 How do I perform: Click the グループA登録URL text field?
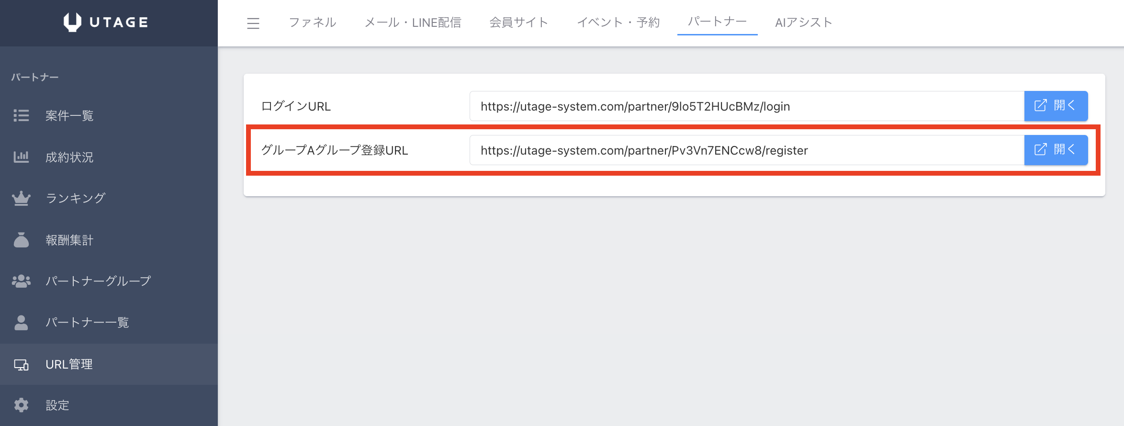point(747,150)
